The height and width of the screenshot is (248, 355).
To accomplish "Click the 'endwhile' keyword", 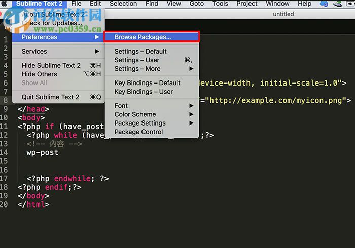I will coord(73,179).
